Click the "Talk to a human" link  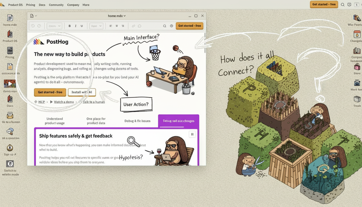94,102
